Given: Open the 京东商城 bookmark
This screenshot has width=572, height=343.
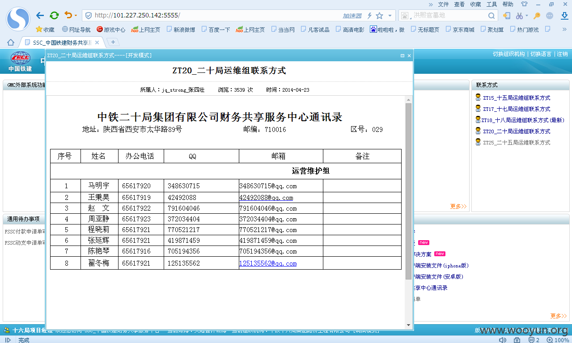Looking at the screenshot, I should 460,30.
